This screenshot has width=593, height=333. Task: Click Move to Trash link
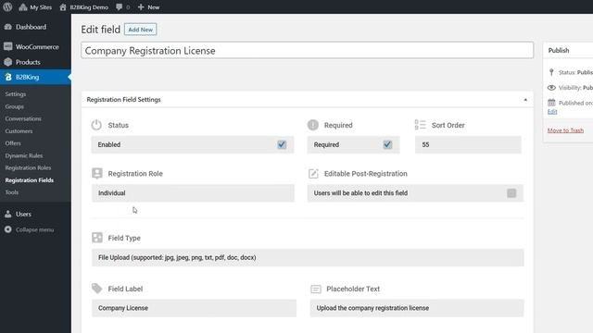coord(565,130)
